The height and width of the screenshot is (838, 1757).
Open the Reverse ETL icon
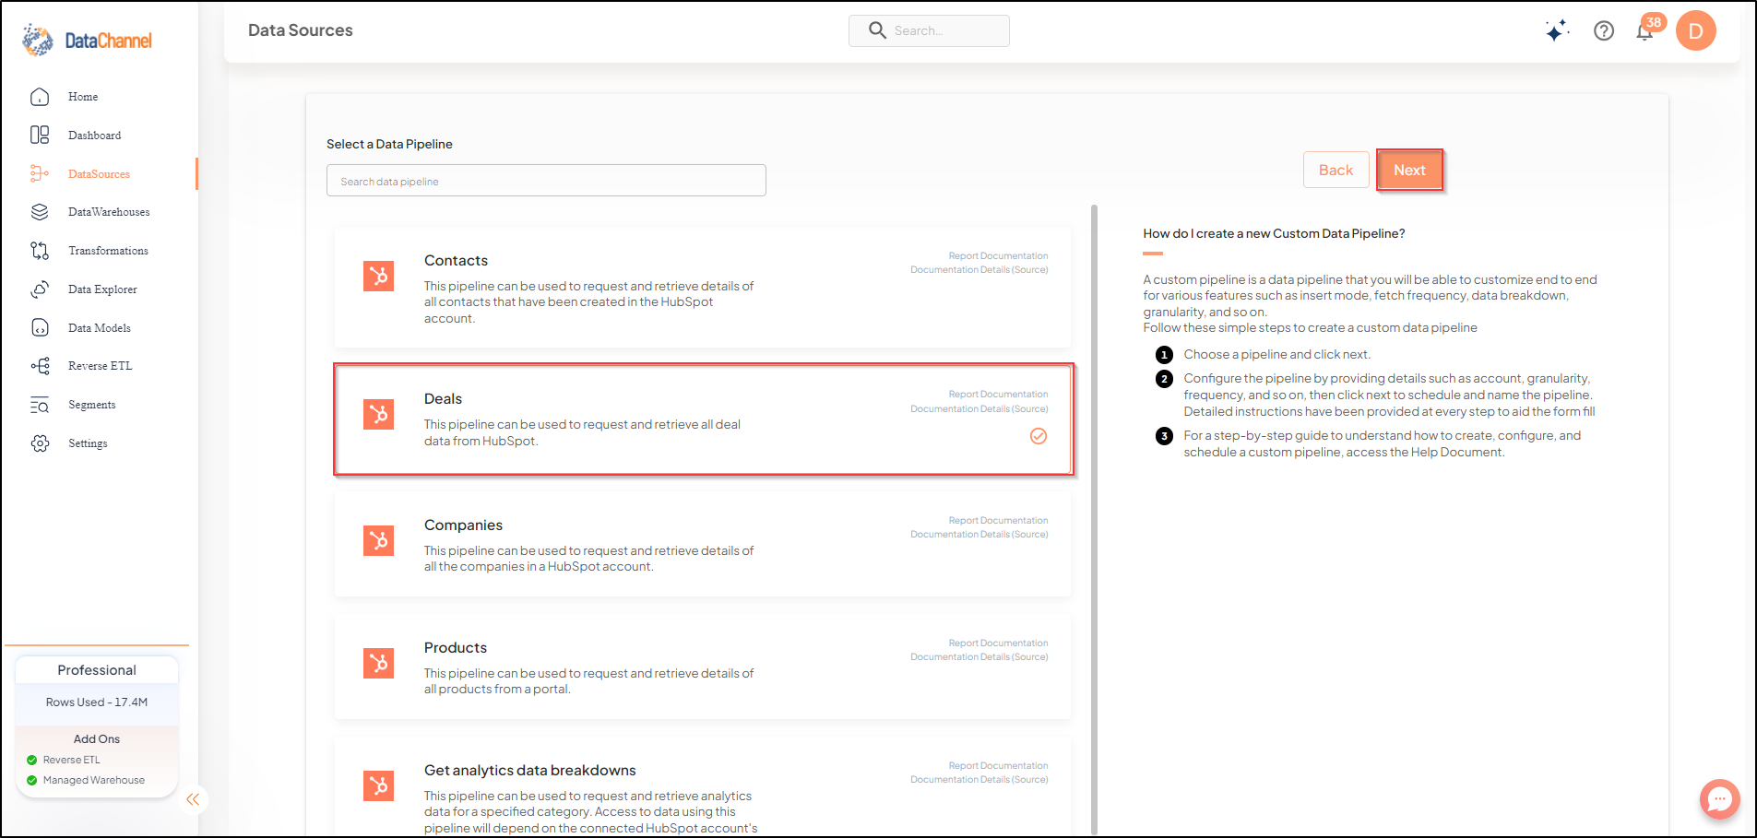pyautogui.click(x=40, y=366)
